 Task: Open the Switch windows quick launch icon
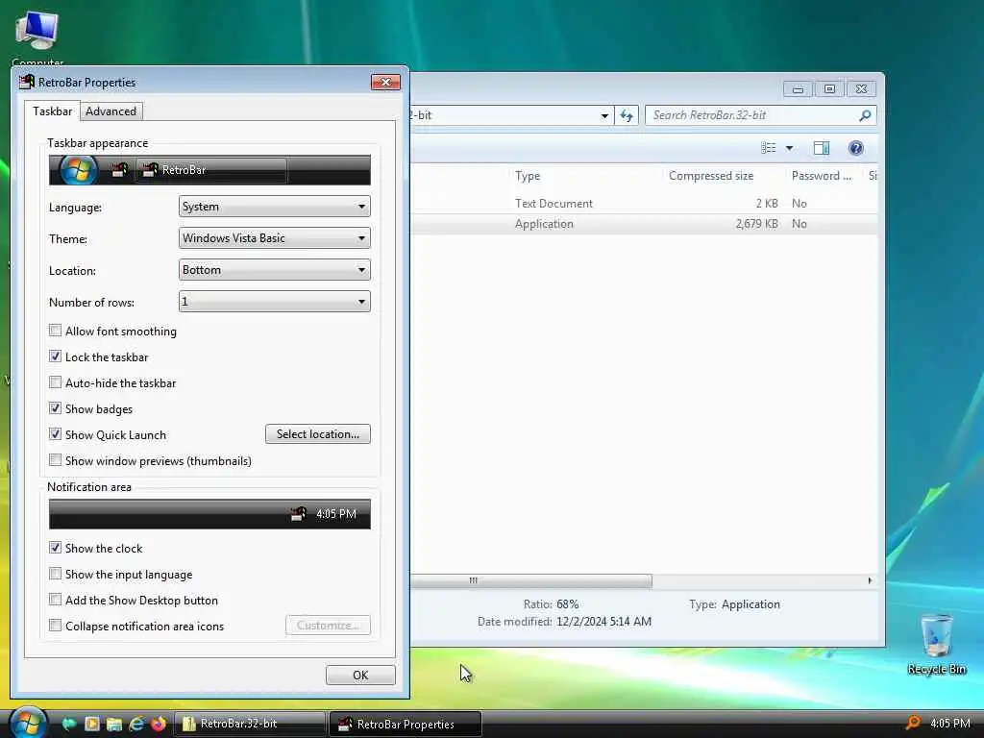113,724
